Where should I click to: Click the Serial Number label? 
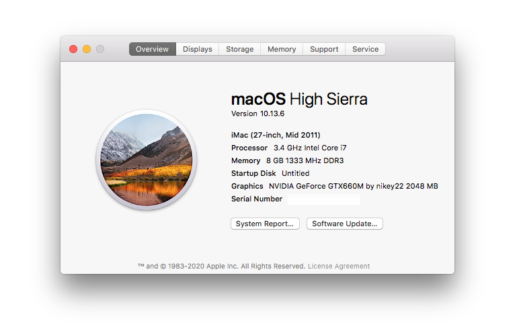tap(257, 199)
